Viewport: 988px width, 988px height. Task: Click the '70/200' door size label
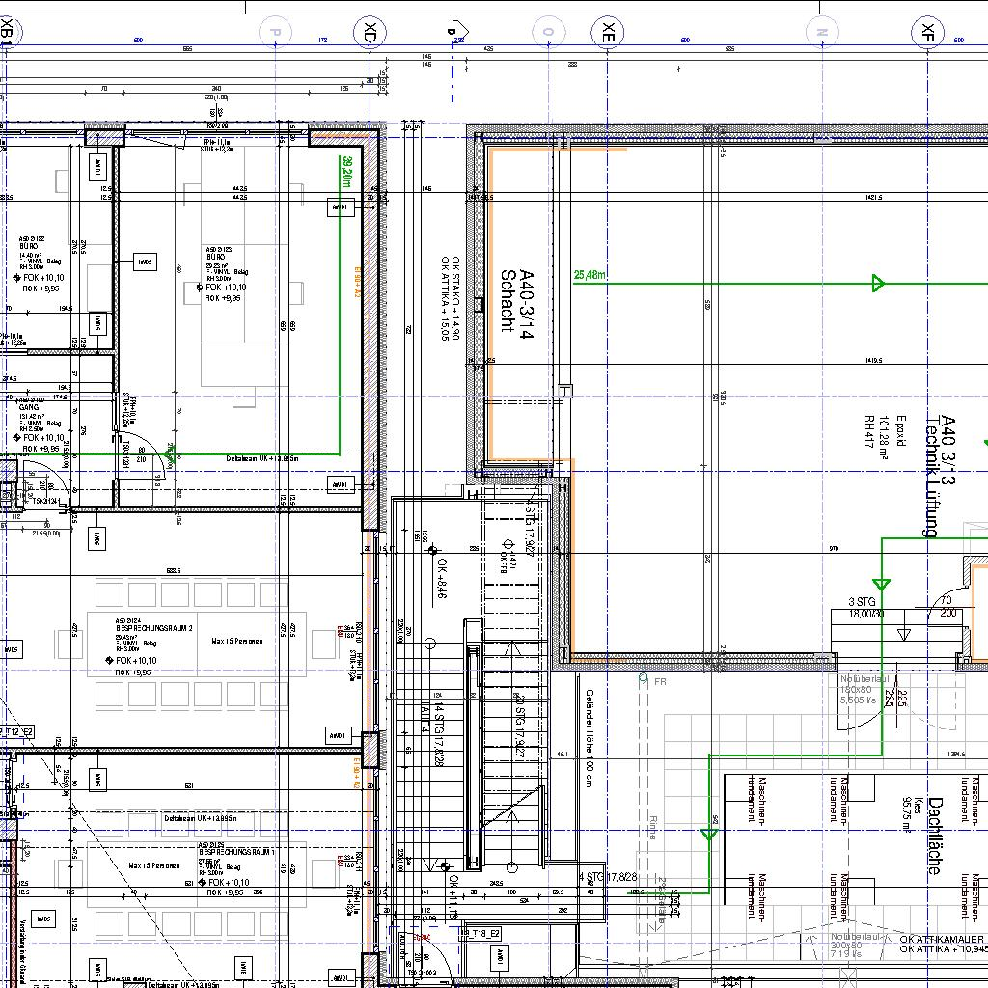click(x=947, y=606)
